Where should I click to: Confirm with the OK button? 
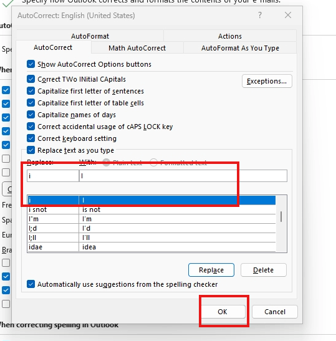223,312
